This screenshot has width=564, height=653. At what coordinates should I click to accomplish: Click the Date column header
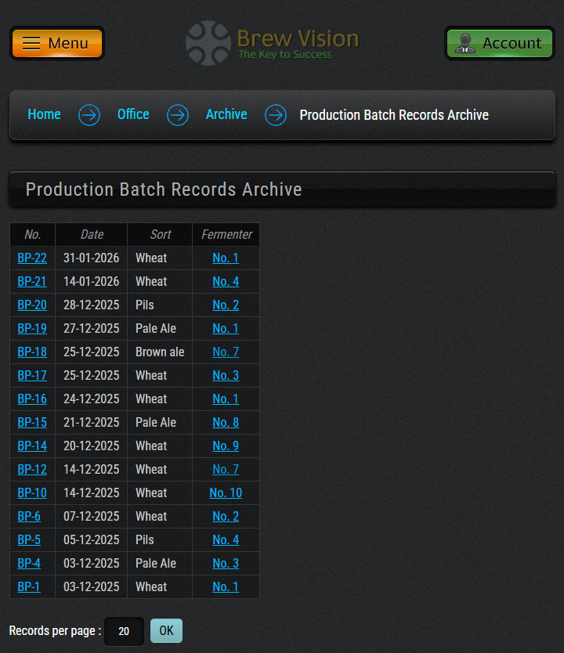click(92, 234)
